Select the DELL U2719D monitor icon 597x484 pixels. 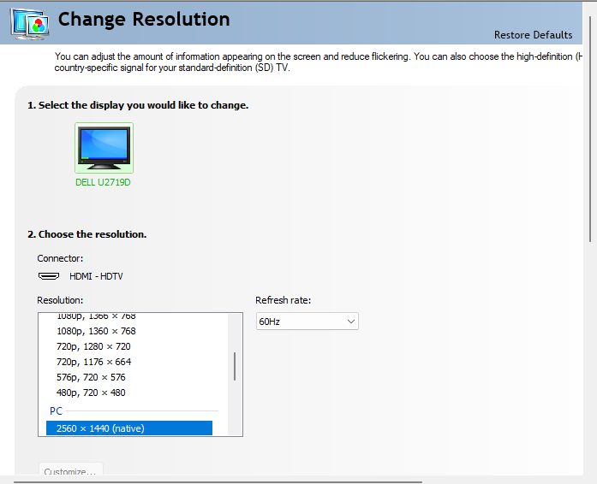coord(104,148)
